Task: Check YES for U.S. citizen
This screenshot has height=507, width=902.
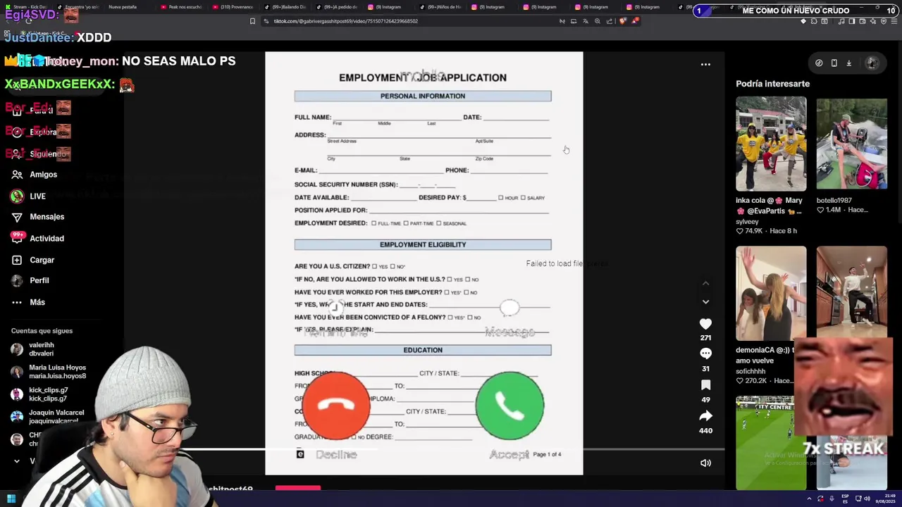Action: click(374, 266)
